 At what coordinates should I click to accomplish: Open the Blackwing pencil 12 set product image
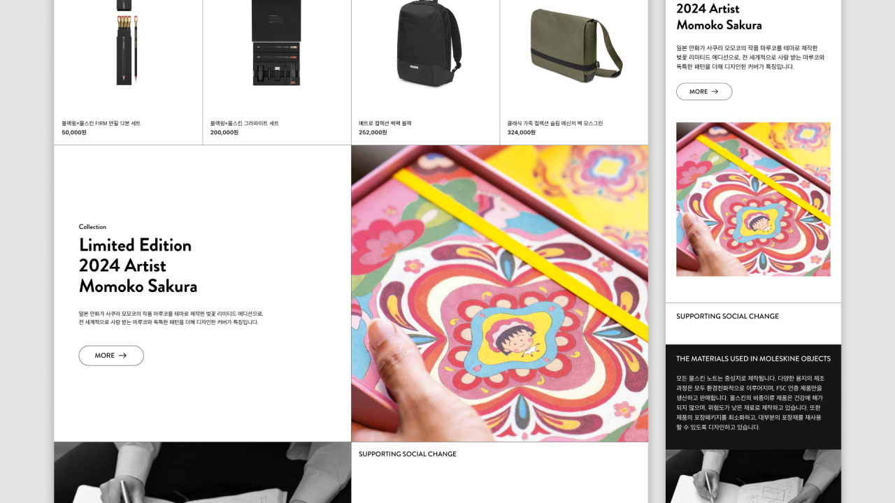click(127, 43)
